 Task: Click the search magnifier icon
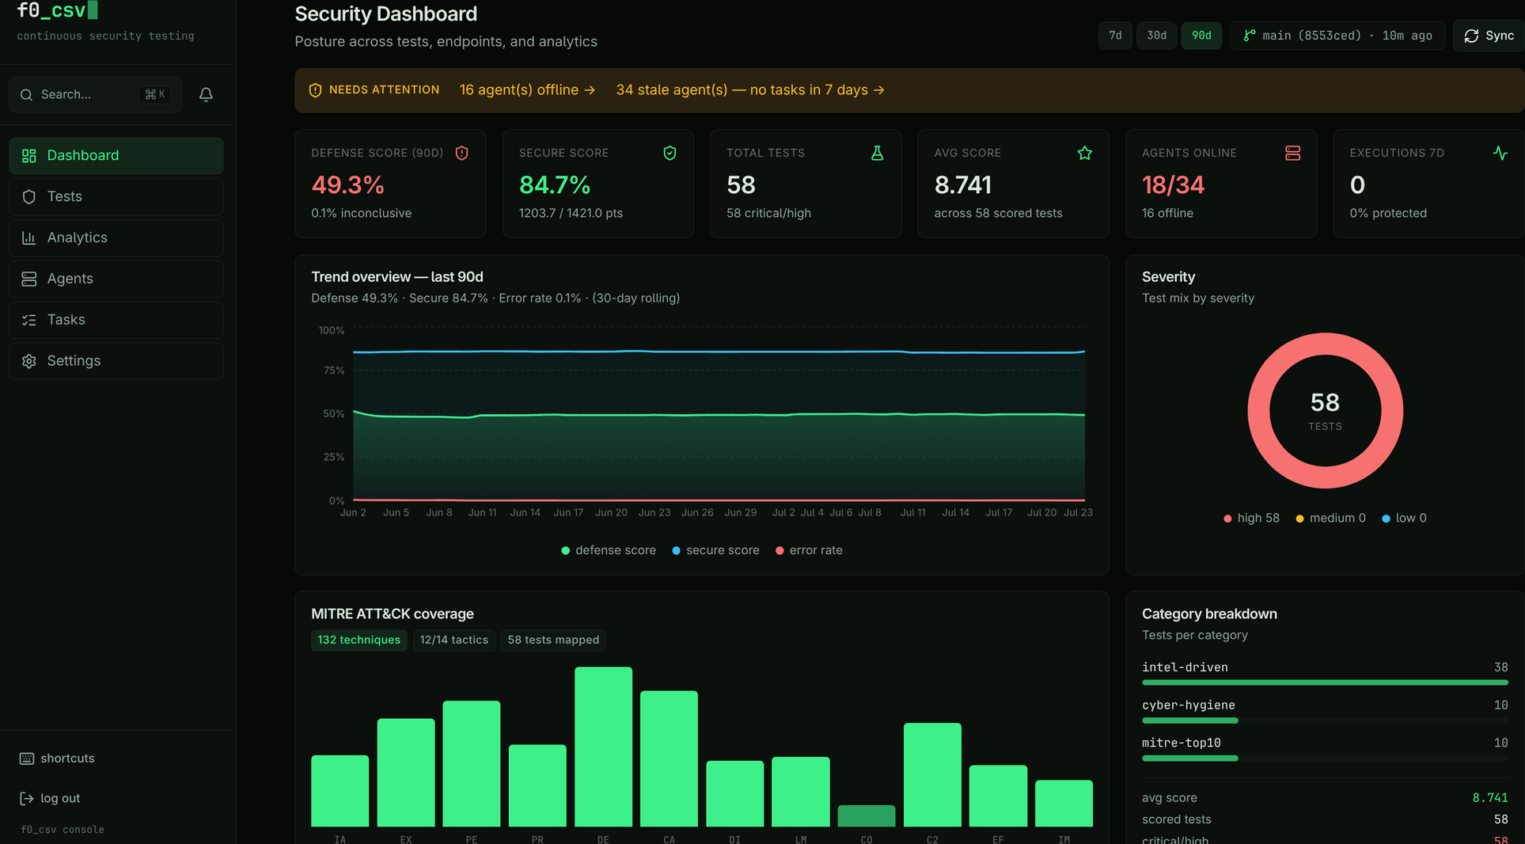pyautogui.click(x=26, y=94)
